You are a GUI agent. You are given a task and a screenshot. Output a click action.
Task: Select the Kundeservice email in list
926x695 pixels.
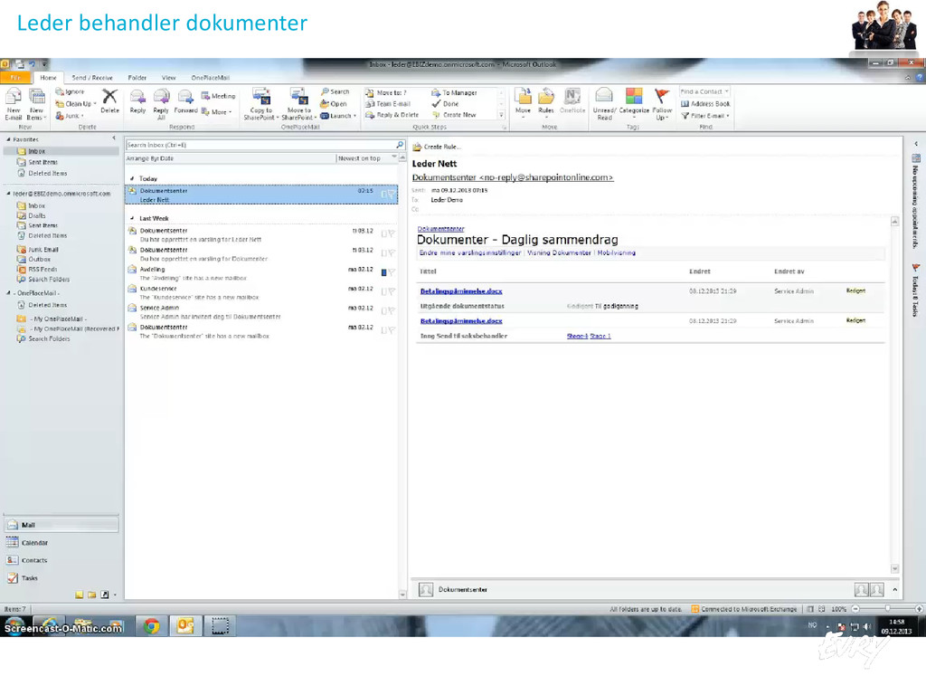tap(261, 292)
